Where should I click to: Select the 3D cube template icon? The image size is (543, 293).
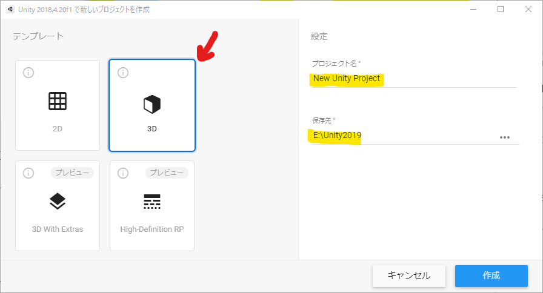pyautogui.click(x=152, y=105)
